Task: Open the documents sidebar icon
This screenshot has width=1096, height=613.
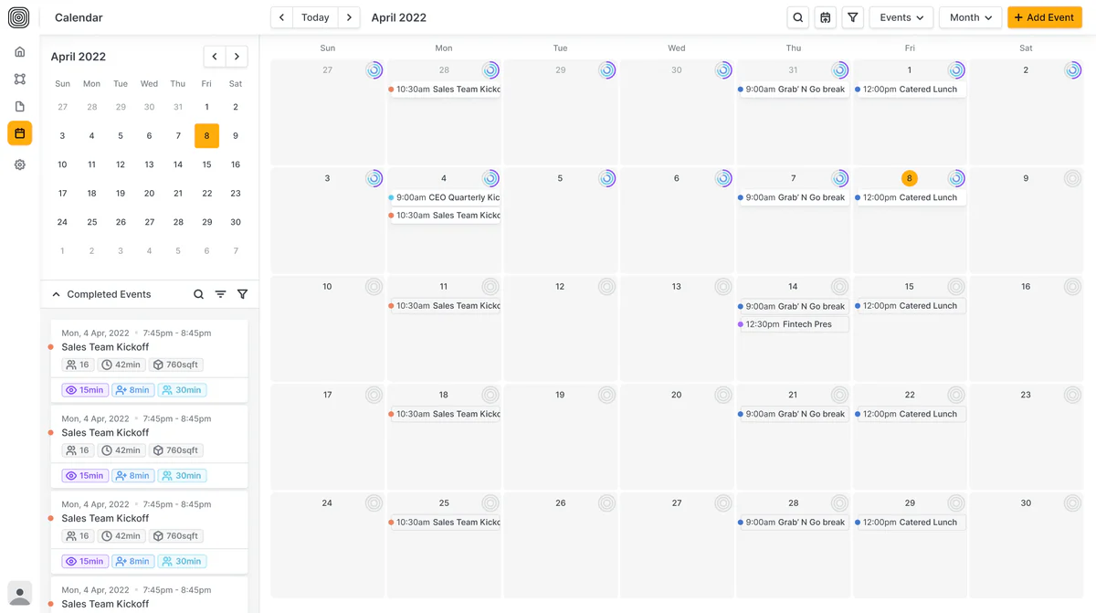Action: tap(20, 107)
